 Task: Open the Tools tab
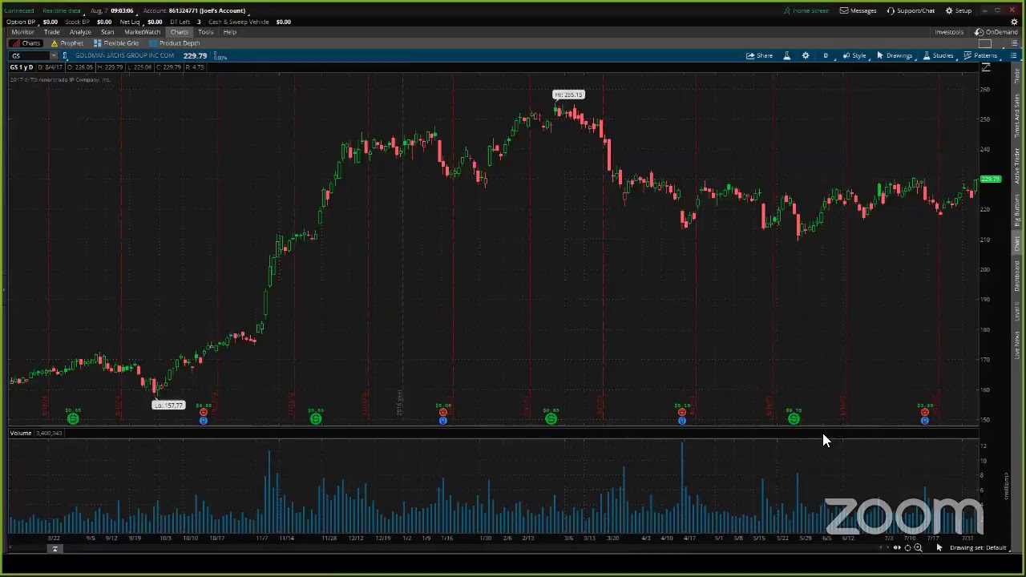click(x=206, y=32)
